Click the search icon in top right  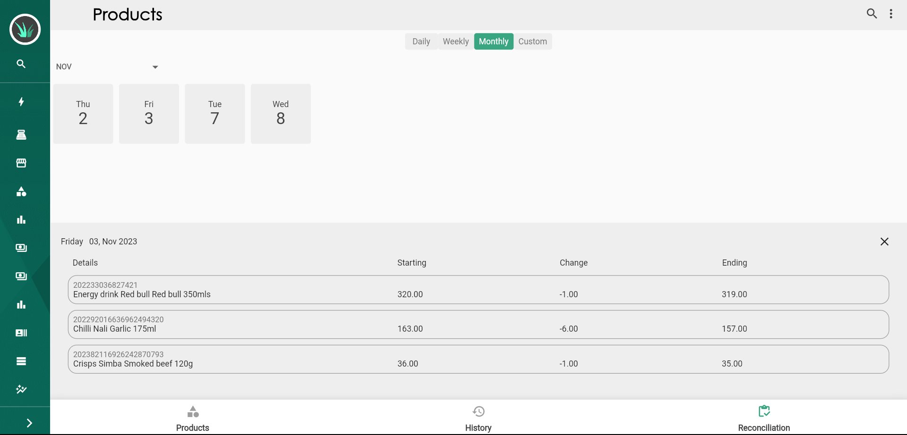pos(872,14)
